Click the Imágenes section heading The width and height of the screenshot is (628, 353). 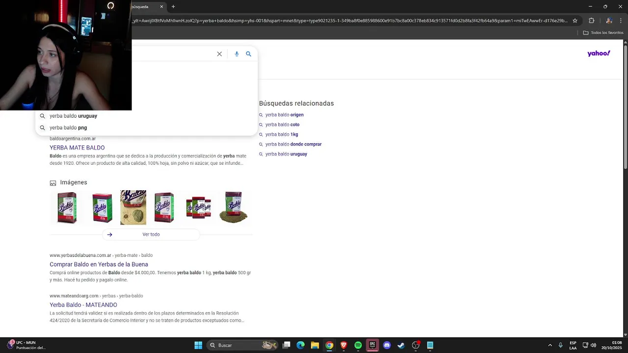pos(74,182)
